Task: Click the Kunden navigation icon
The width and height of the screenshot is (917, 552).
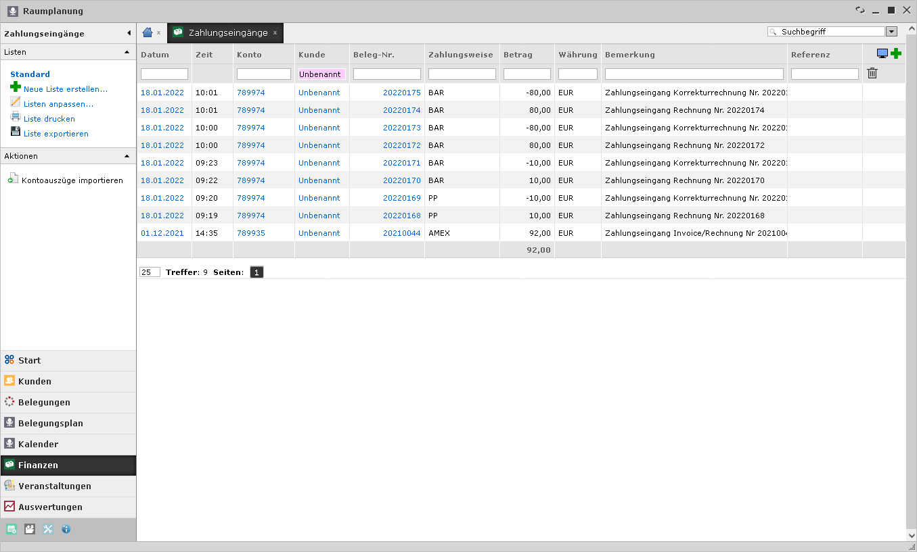Action: click(9, 381)
